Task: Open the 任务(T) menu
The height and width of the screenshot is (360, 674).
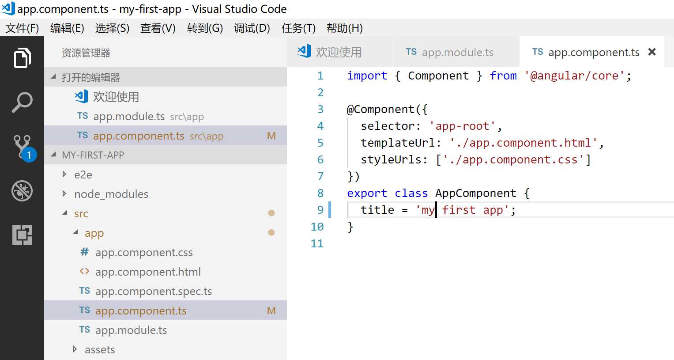Action: (x=298, y=28)
